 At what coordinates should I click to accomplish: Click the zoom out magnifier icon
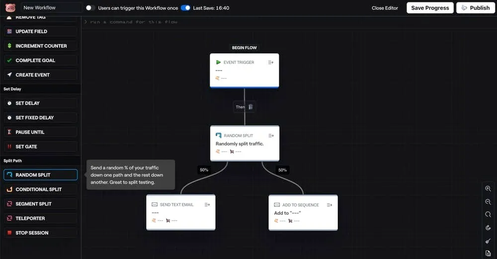488,202
